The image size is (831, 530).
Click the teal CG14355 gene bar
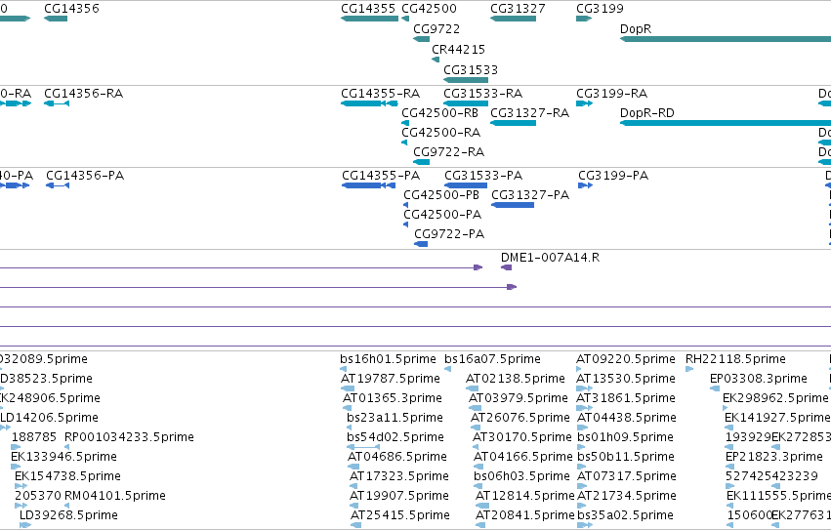[369, 19]
